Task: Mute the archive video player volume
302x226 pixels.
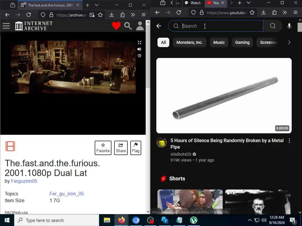Action: pos(139,49)
